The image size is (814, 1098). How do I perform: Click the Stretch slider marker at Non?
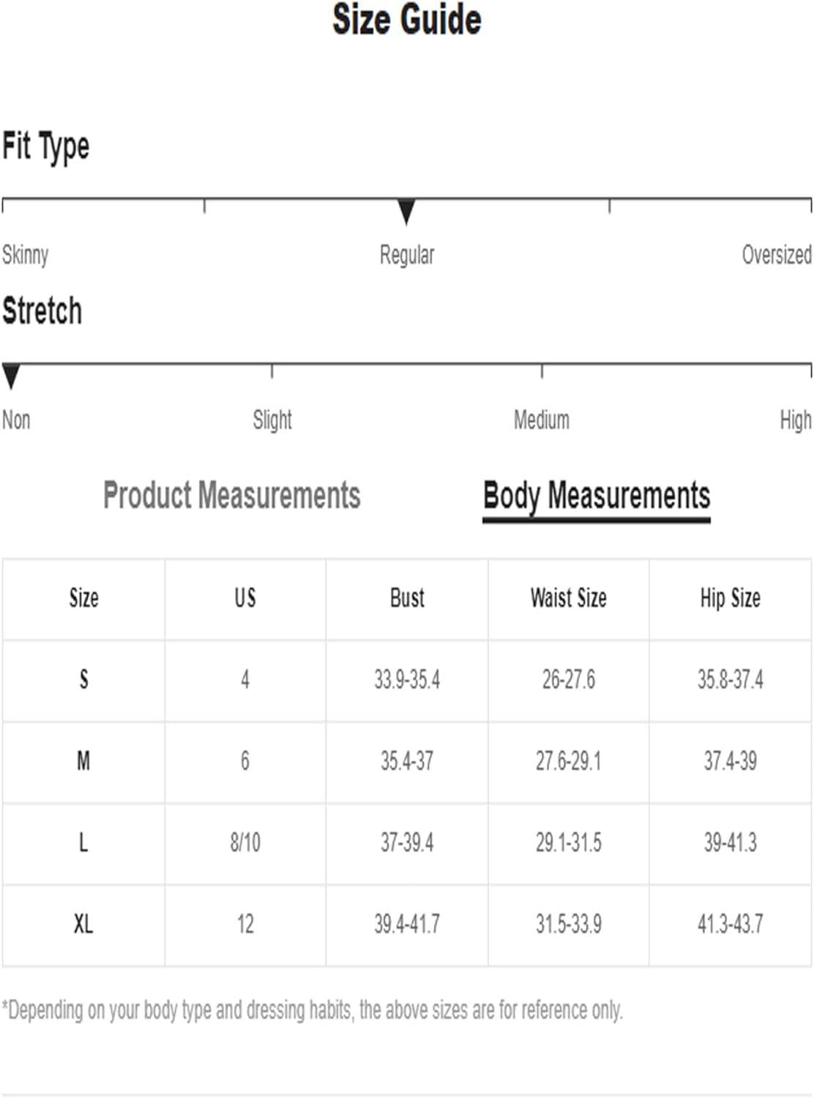coord(11,376)
